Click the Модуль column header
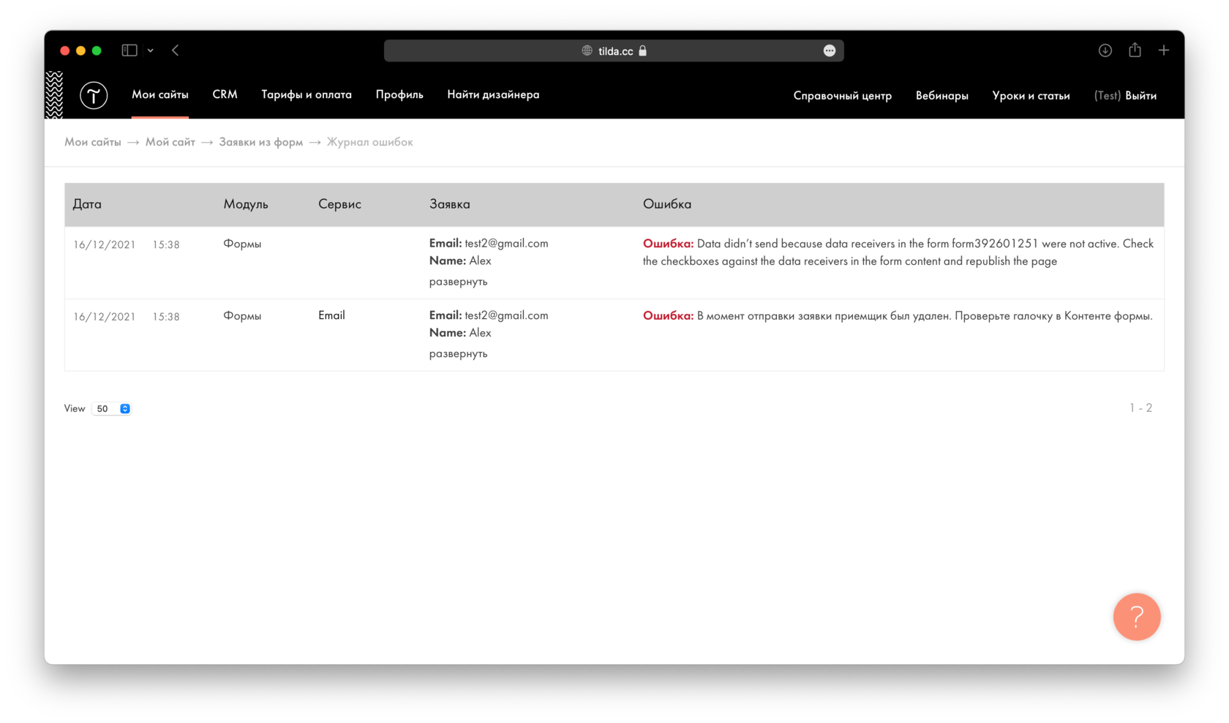Image resolution: width=1229 pixels, height=723 pixels. (x=246, y=204)
